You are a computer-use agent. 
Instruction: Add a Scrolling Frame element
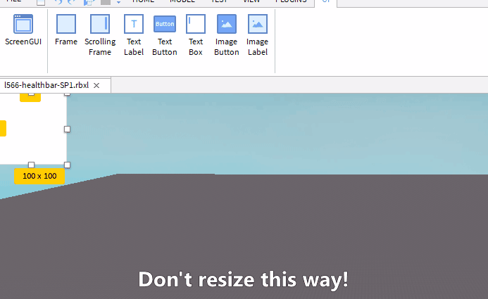(x=100, y=34)
